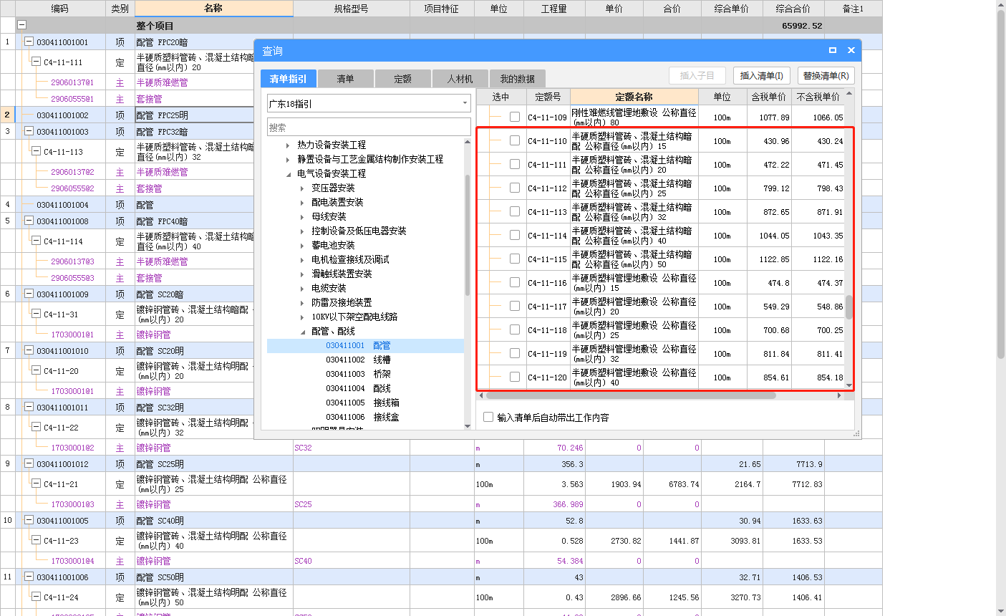Click scroll-up arrow of quota list
The height and width of the screenshot is (616, 1006).
pos(849,93)
